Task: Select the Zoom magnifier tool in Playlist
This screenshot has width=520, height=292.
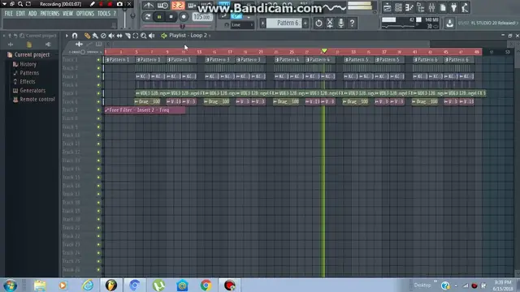Action: pos(144,36)
